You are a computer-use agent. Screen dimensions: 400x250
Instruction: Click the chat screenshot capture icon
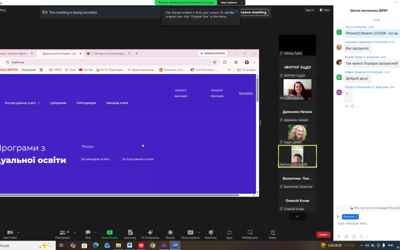click(361, 236)
